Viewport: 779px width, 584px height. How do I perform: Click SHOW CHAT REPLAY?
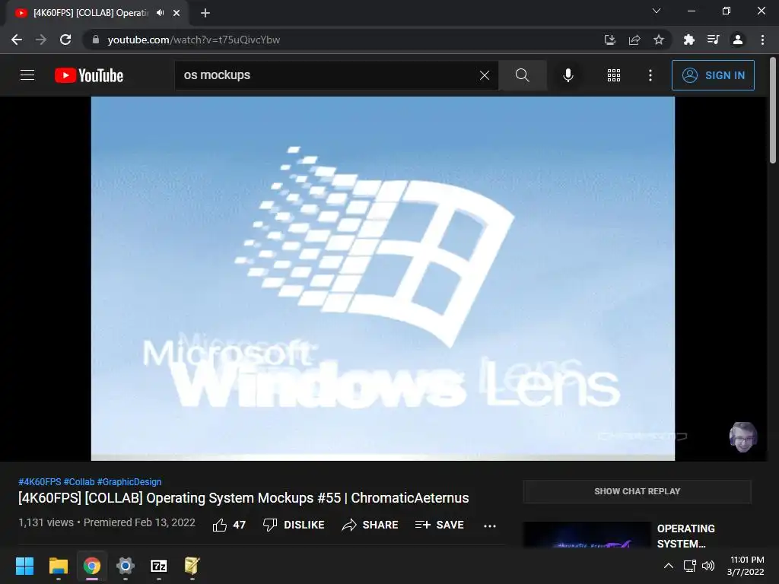coord(637,491)
